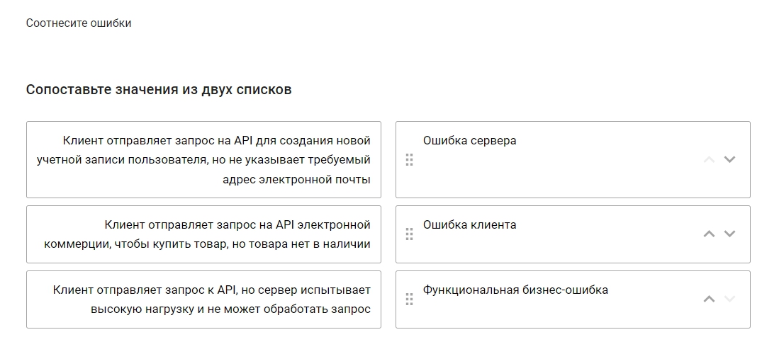Image resolution: width=762 pixels, height=337 pixels.
Task: Click the out-of-stock product scenario card
Action: point(203,234)
